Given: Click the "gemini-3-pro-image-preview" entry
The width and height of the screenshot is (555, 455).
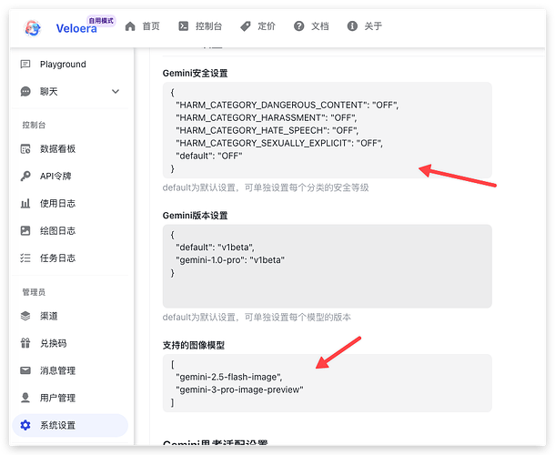Looking at the screenshot, I should click(x=239, y=389).
